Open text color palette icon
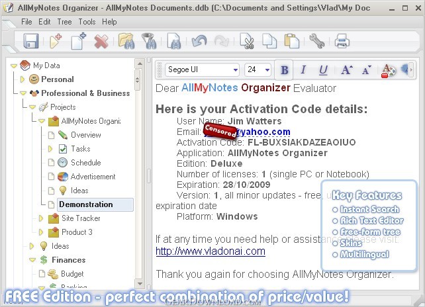This screenshot has height=307, width=425. tap(389, 70)
